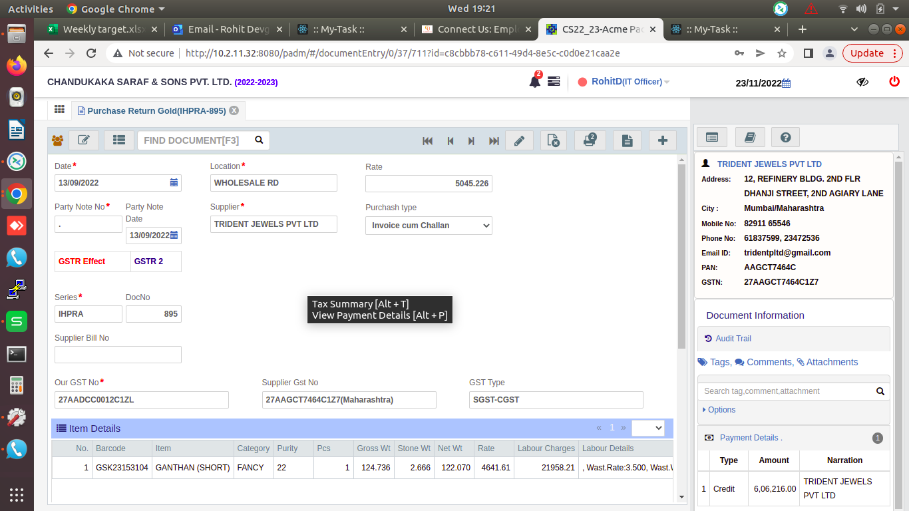Click the document copy icon in toolbar
The width and height of the screenshot is (909, 511).
[627, 140]
